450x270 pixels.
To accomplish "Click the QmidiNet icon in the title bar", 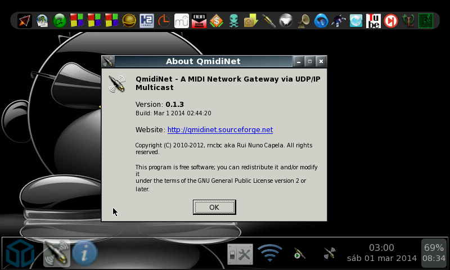I will [108, 61].
